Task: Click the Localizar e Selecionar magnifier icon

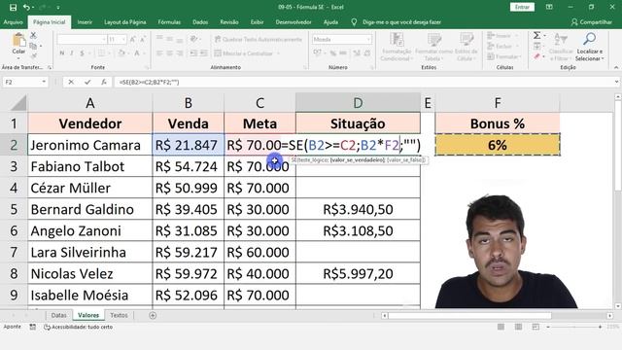Action: coord(590,39)
